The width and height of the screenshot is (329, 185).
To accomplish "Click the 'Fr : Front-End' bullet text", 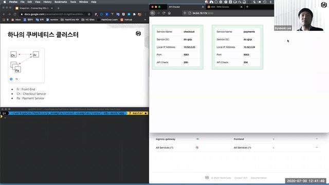I will pyautogui.click(x=26, y=89).
